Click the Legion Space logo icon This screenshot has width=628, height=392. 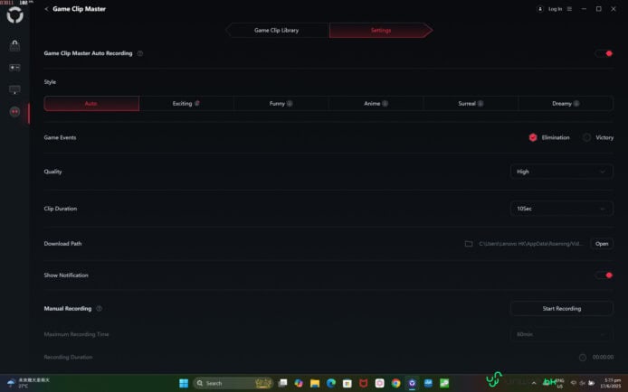(14, 15)
